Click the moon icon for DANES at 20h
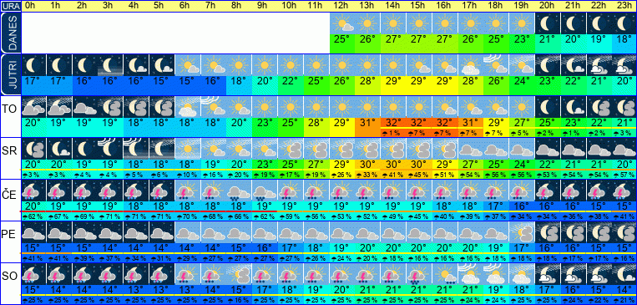The width and height of the screenshot is (637, 305). click(548, 23)
